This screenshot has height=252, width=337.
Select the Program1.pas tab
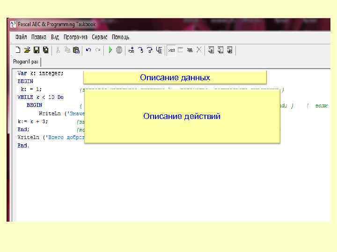click(x=26, y=62)
